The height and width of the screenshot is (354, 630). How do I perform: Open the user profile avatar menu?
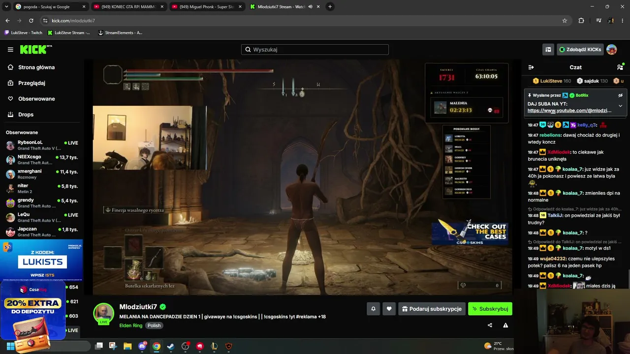point(612,50)
